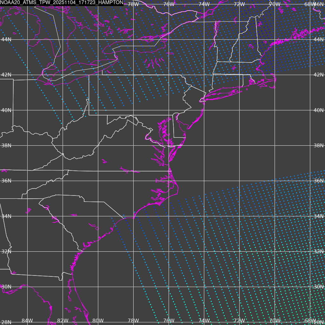Select the 44N label on the right edge

(x=318, y=39)
